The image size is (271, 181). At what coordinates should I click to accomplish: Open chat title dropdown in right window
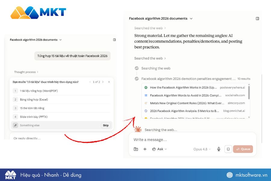coord(161,18)
